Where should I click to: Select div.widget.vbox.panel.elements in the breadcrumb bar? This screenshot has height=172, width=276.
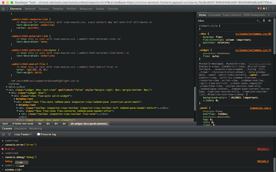tap(89, 124)
